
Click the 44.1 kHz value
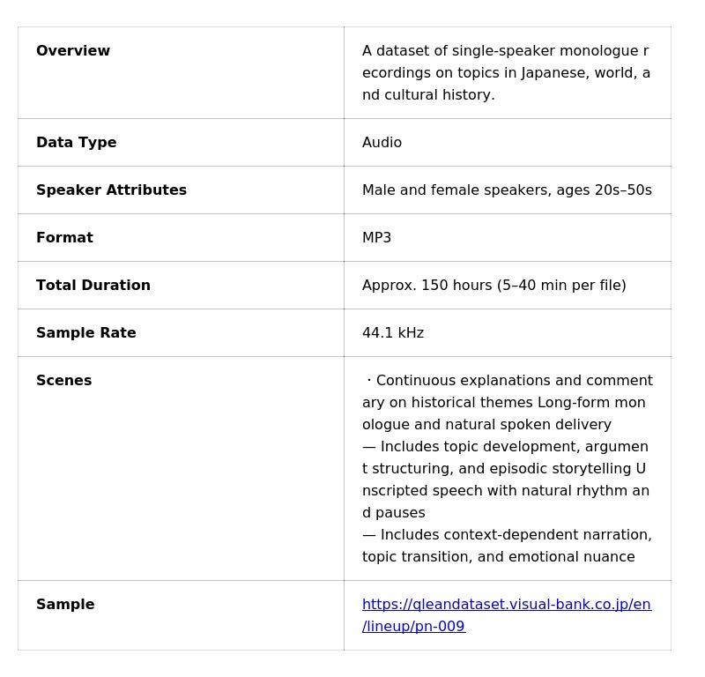(x=393, y=333)
